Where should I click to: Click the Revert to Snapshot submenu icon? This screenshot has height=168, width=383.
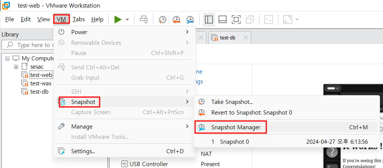(x=202, y=113)
